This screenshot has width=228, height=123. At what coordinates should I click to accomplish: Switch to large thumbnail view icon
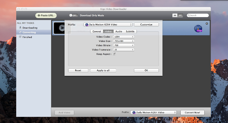pos(175,15)
